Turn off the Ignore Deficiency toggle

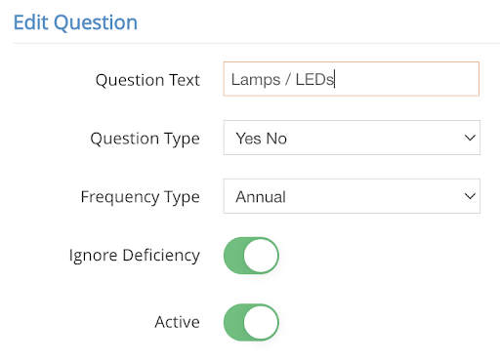(x=251, y=256)
